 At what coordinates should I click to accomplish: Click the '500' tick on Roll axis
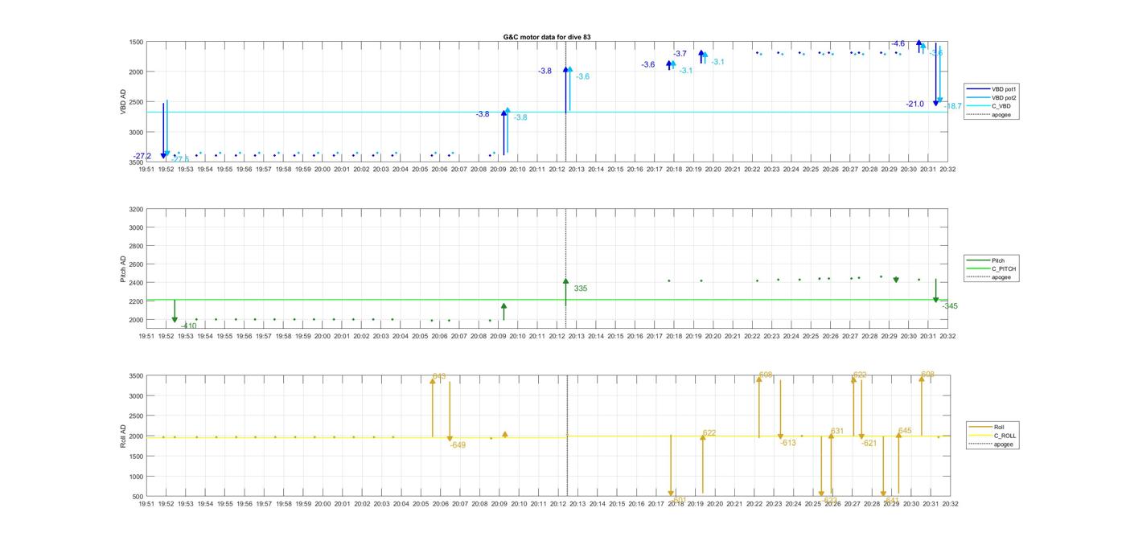coord(138,497)
